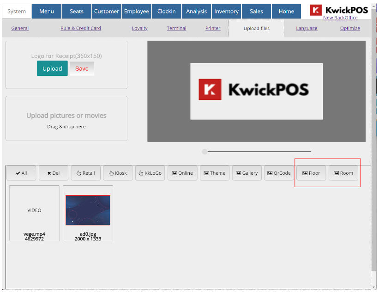Delete selected file using Del button
Viewport: 379px width, 294px height.
click(54, 173)
